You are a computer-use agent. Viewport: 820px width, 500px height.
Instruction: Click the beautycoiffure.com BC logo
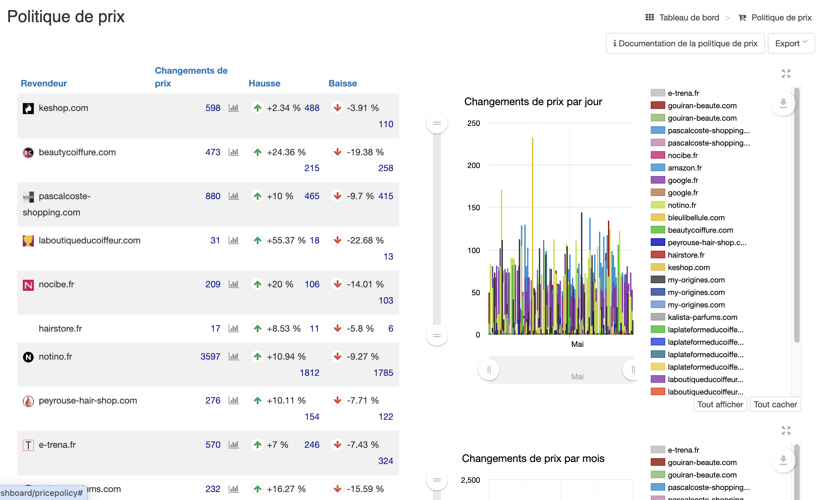[28, 152]
